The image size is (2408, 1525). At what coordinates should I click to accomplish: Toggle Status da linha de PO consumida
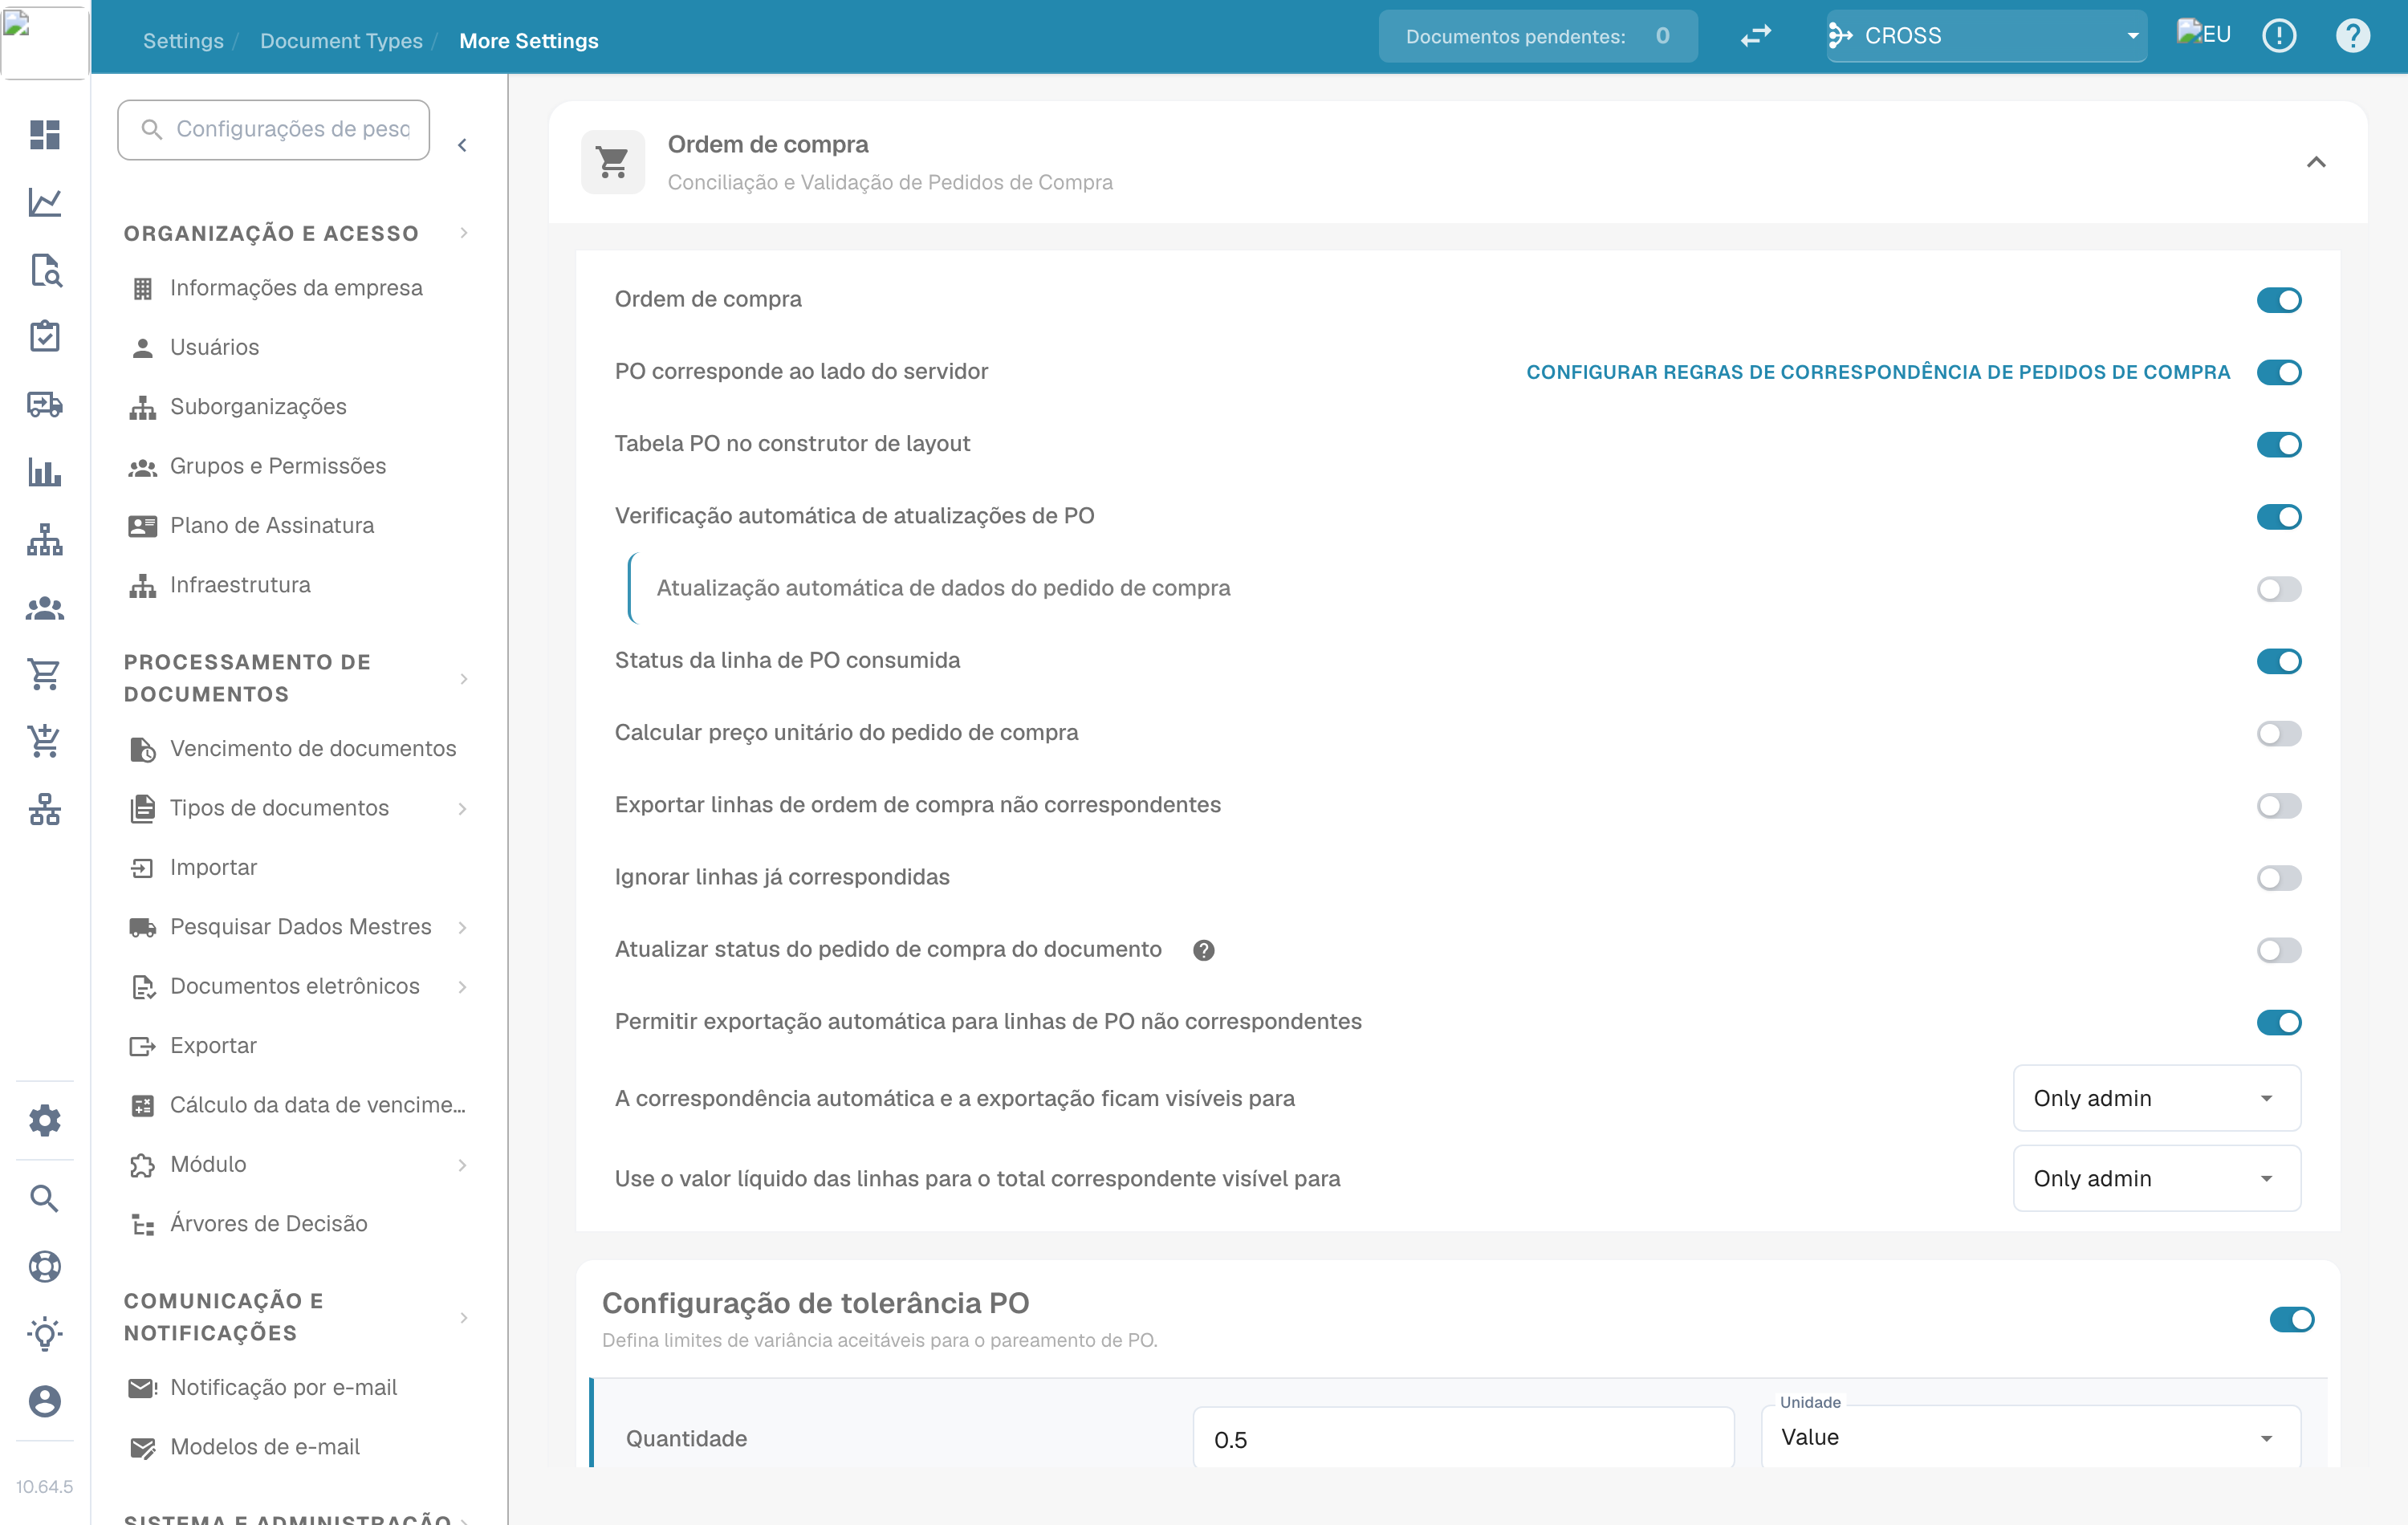[2279, 661]
